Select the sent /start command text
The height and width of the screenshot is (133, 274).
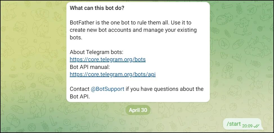click(x=233, y=124)
